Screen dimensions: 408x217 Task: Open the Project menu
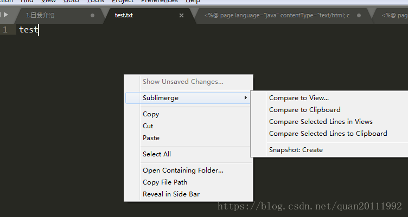tap(123, 1)
